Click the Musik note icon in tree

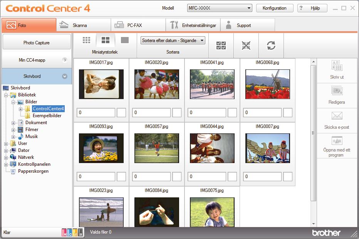click(x=20, y=136)
